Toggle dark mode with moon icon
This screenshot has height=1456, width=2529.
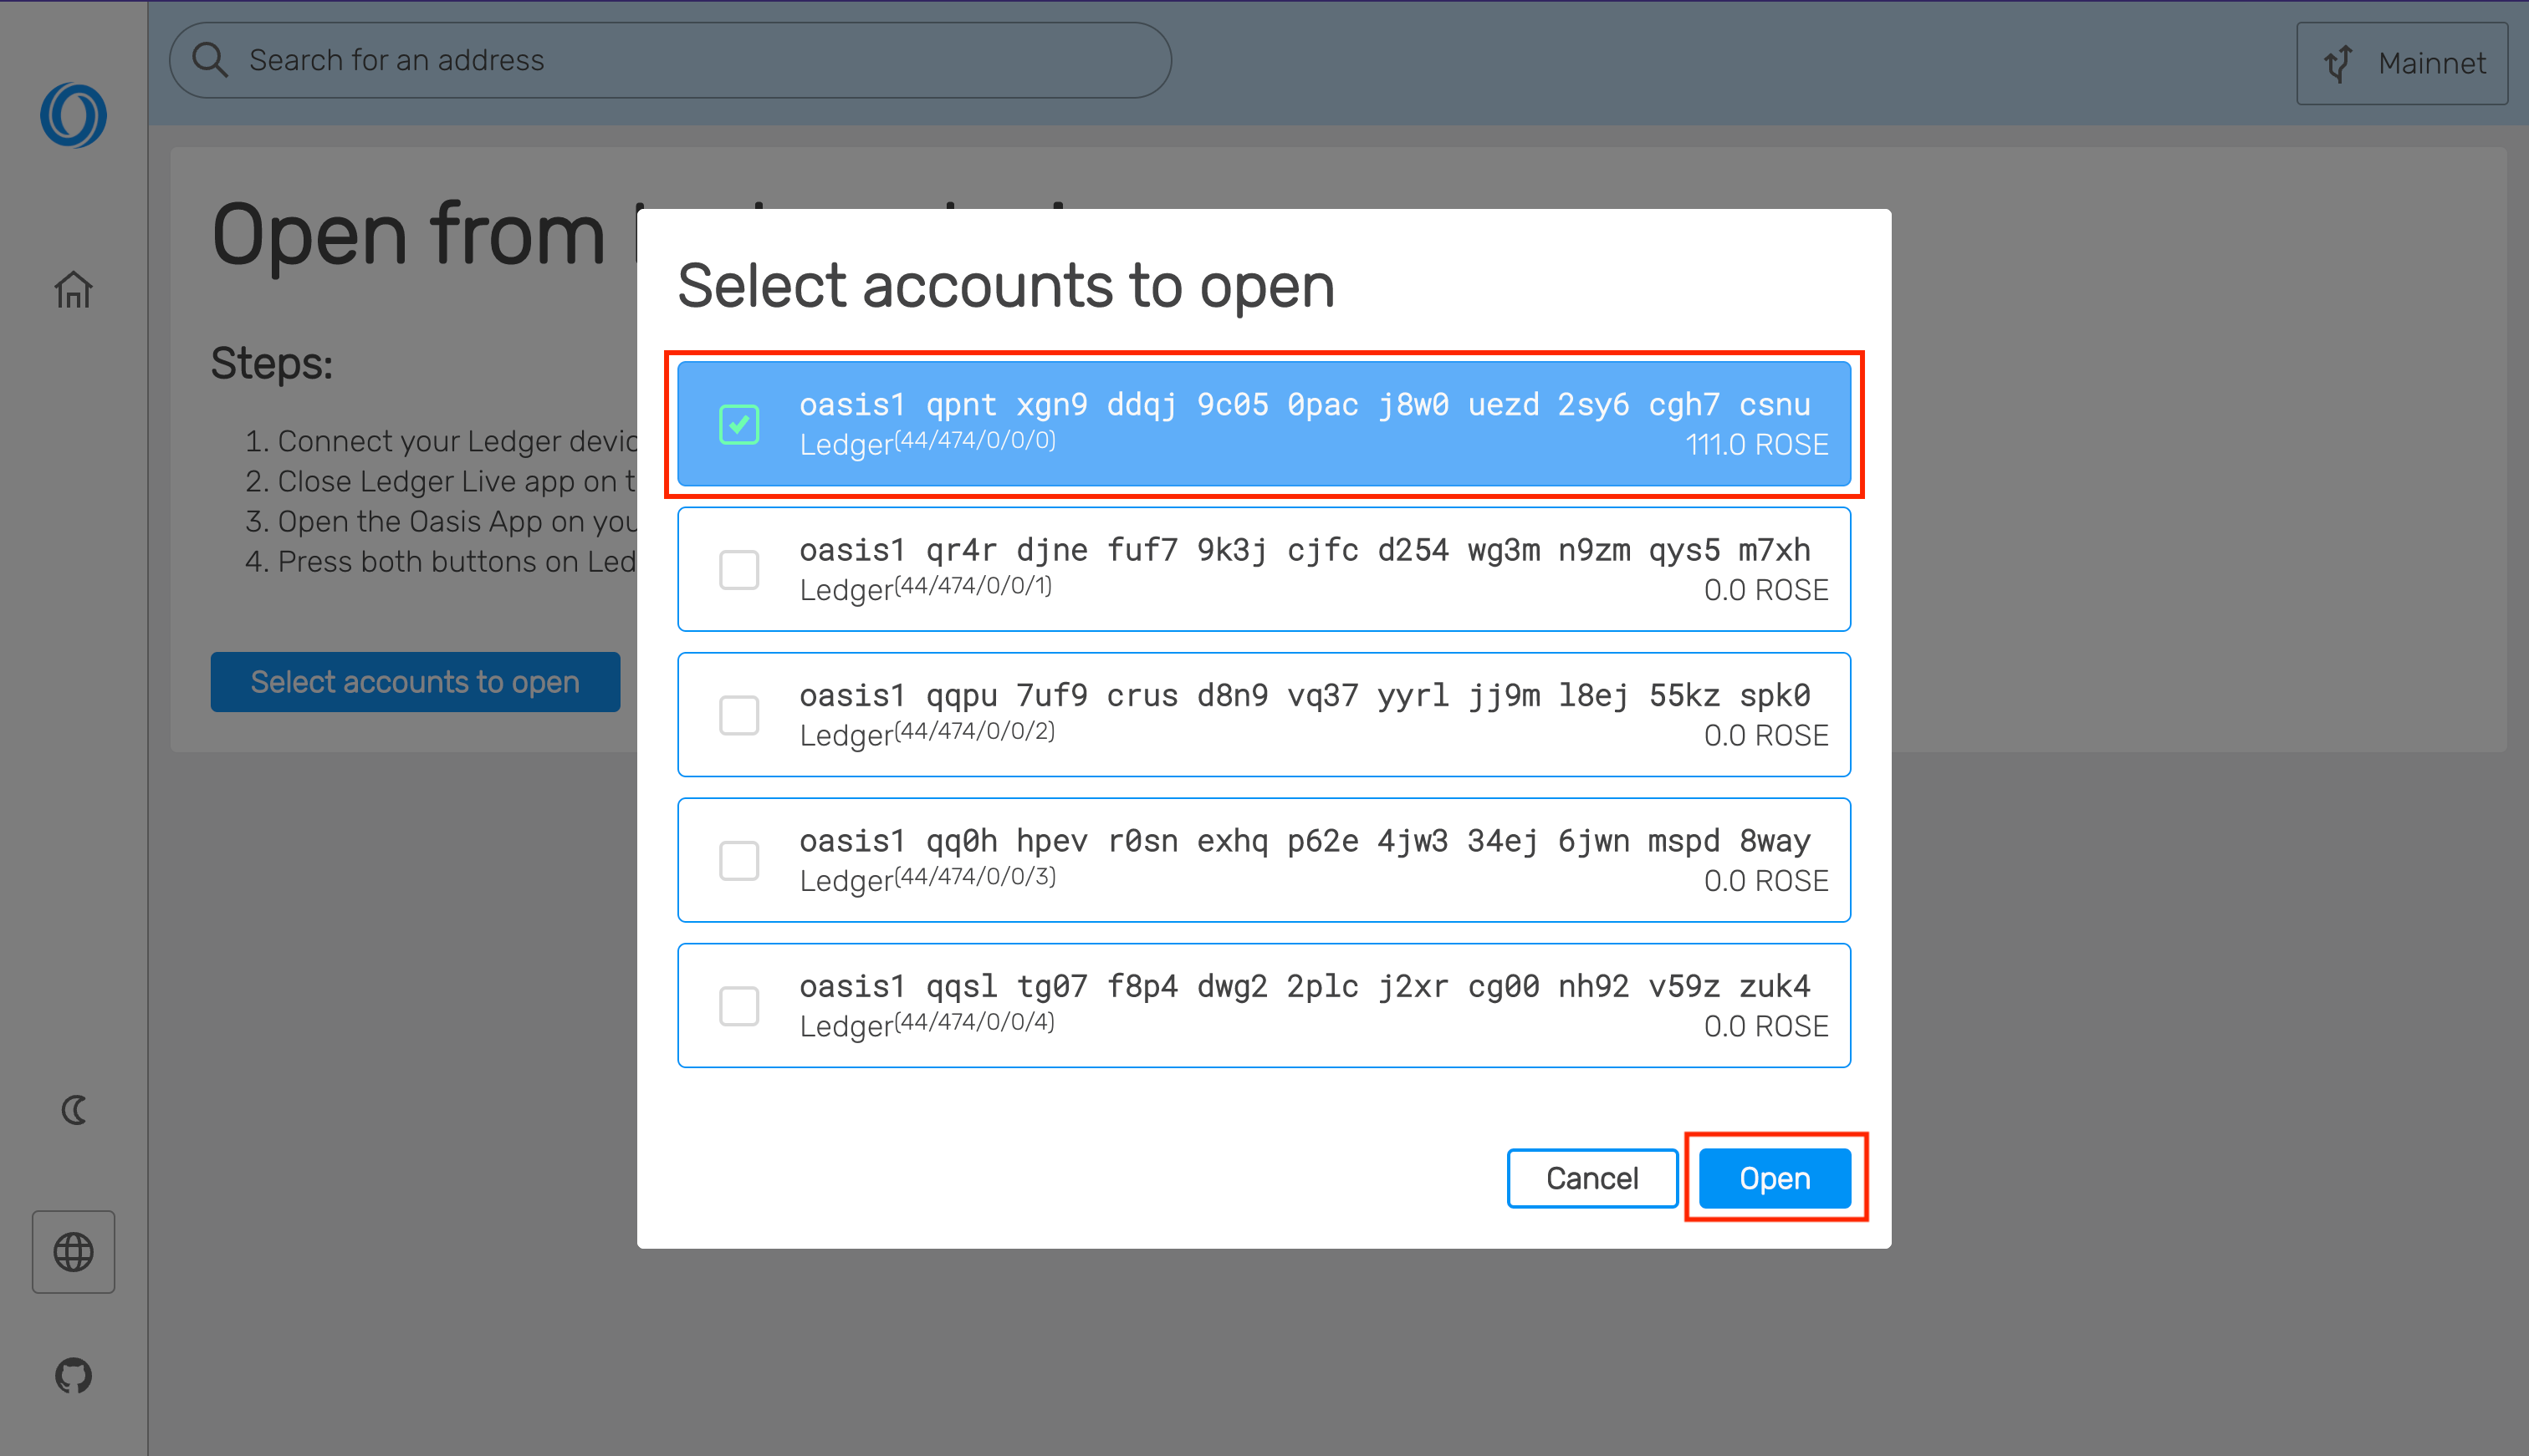pos(73,1110)
